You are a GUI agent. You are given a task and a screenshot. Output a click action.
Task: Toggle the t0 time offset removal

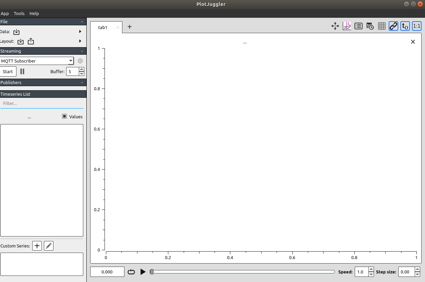click(405, 26)
